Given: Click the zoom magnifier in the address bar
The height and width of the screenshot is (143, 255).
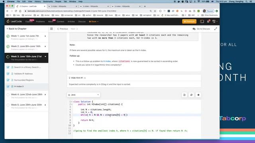Looking at the screenshot, I should click(151, 11).
